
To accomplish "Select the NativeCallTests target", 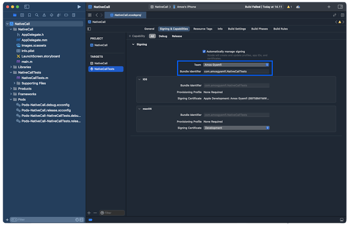I will (106, 69).
